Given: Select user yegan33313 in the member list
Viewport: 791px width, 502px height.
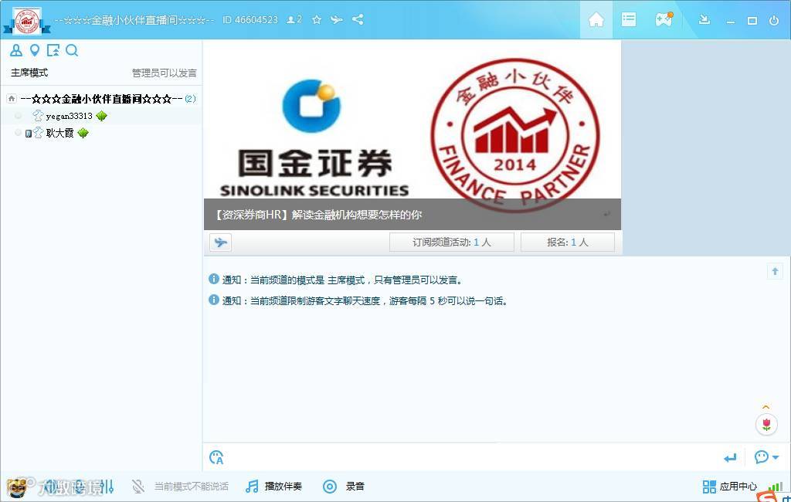Looking at the screenshot, I should pyautogui.click(x=69, y=116).
